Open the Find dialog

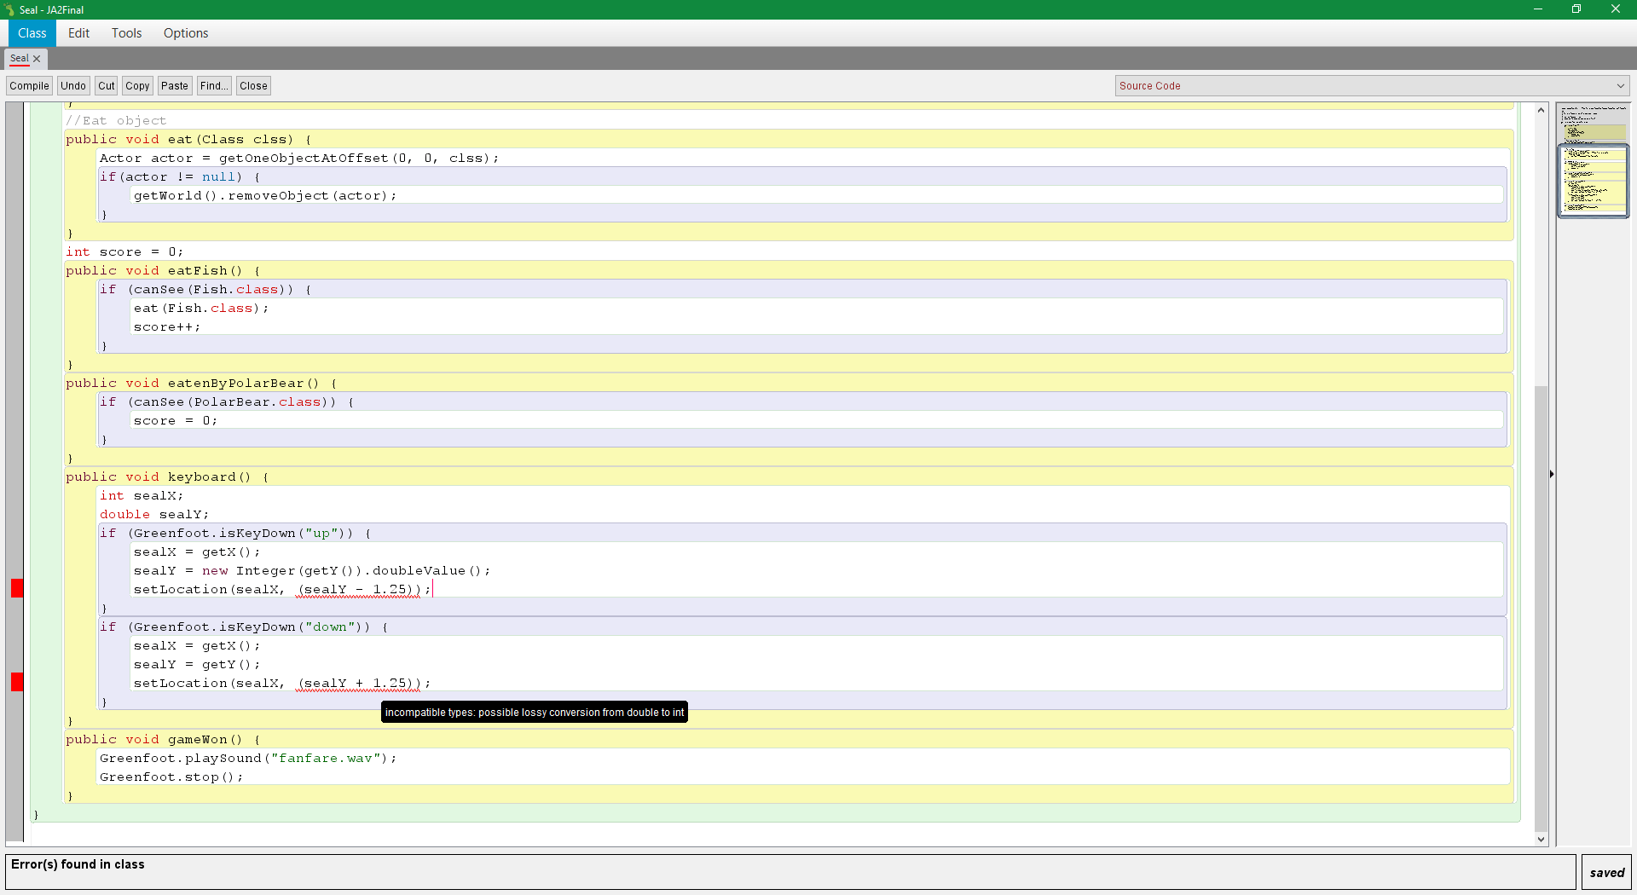(x=214, y=86)
